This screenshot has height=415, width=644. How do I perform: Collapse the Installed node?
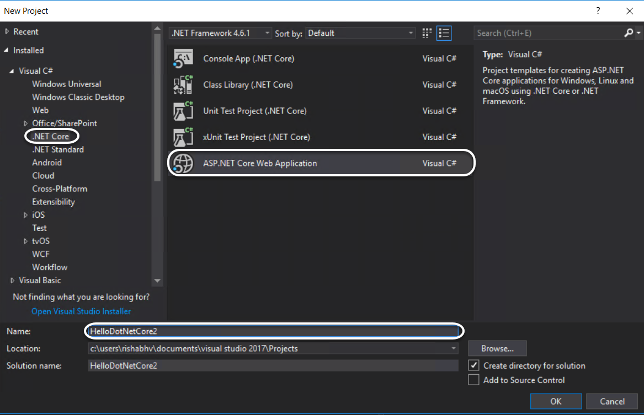point(7,50)
